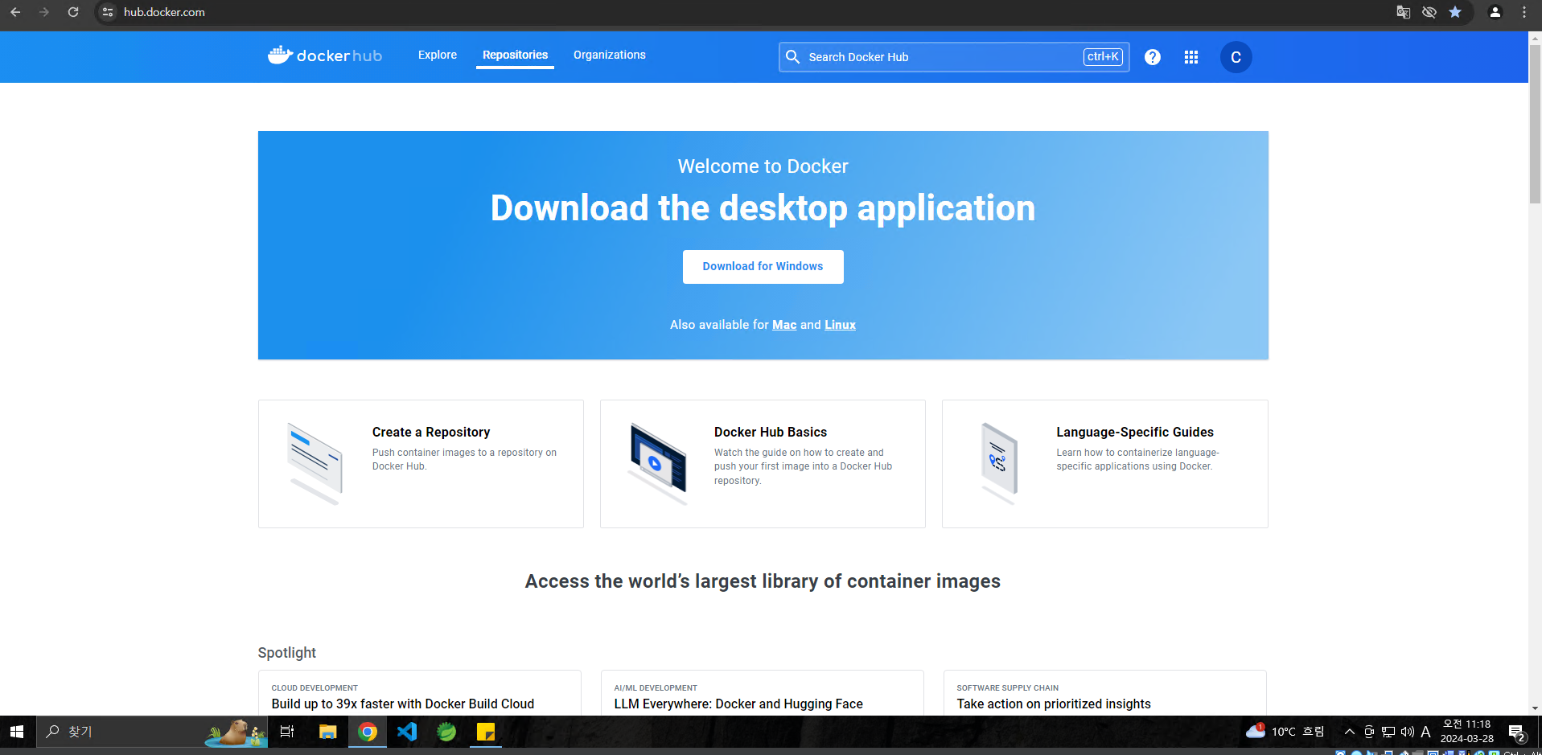Click the Docker Hub Basics video illustration

[658, 464]
